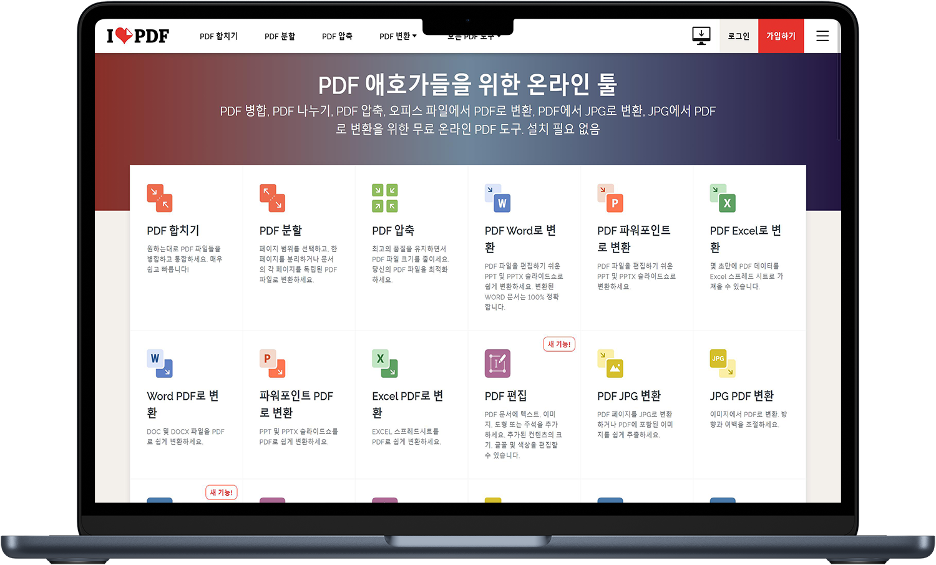Click the red 가입하기 button
This screenshot has height=565, width=936.
(x=781, y=36)
